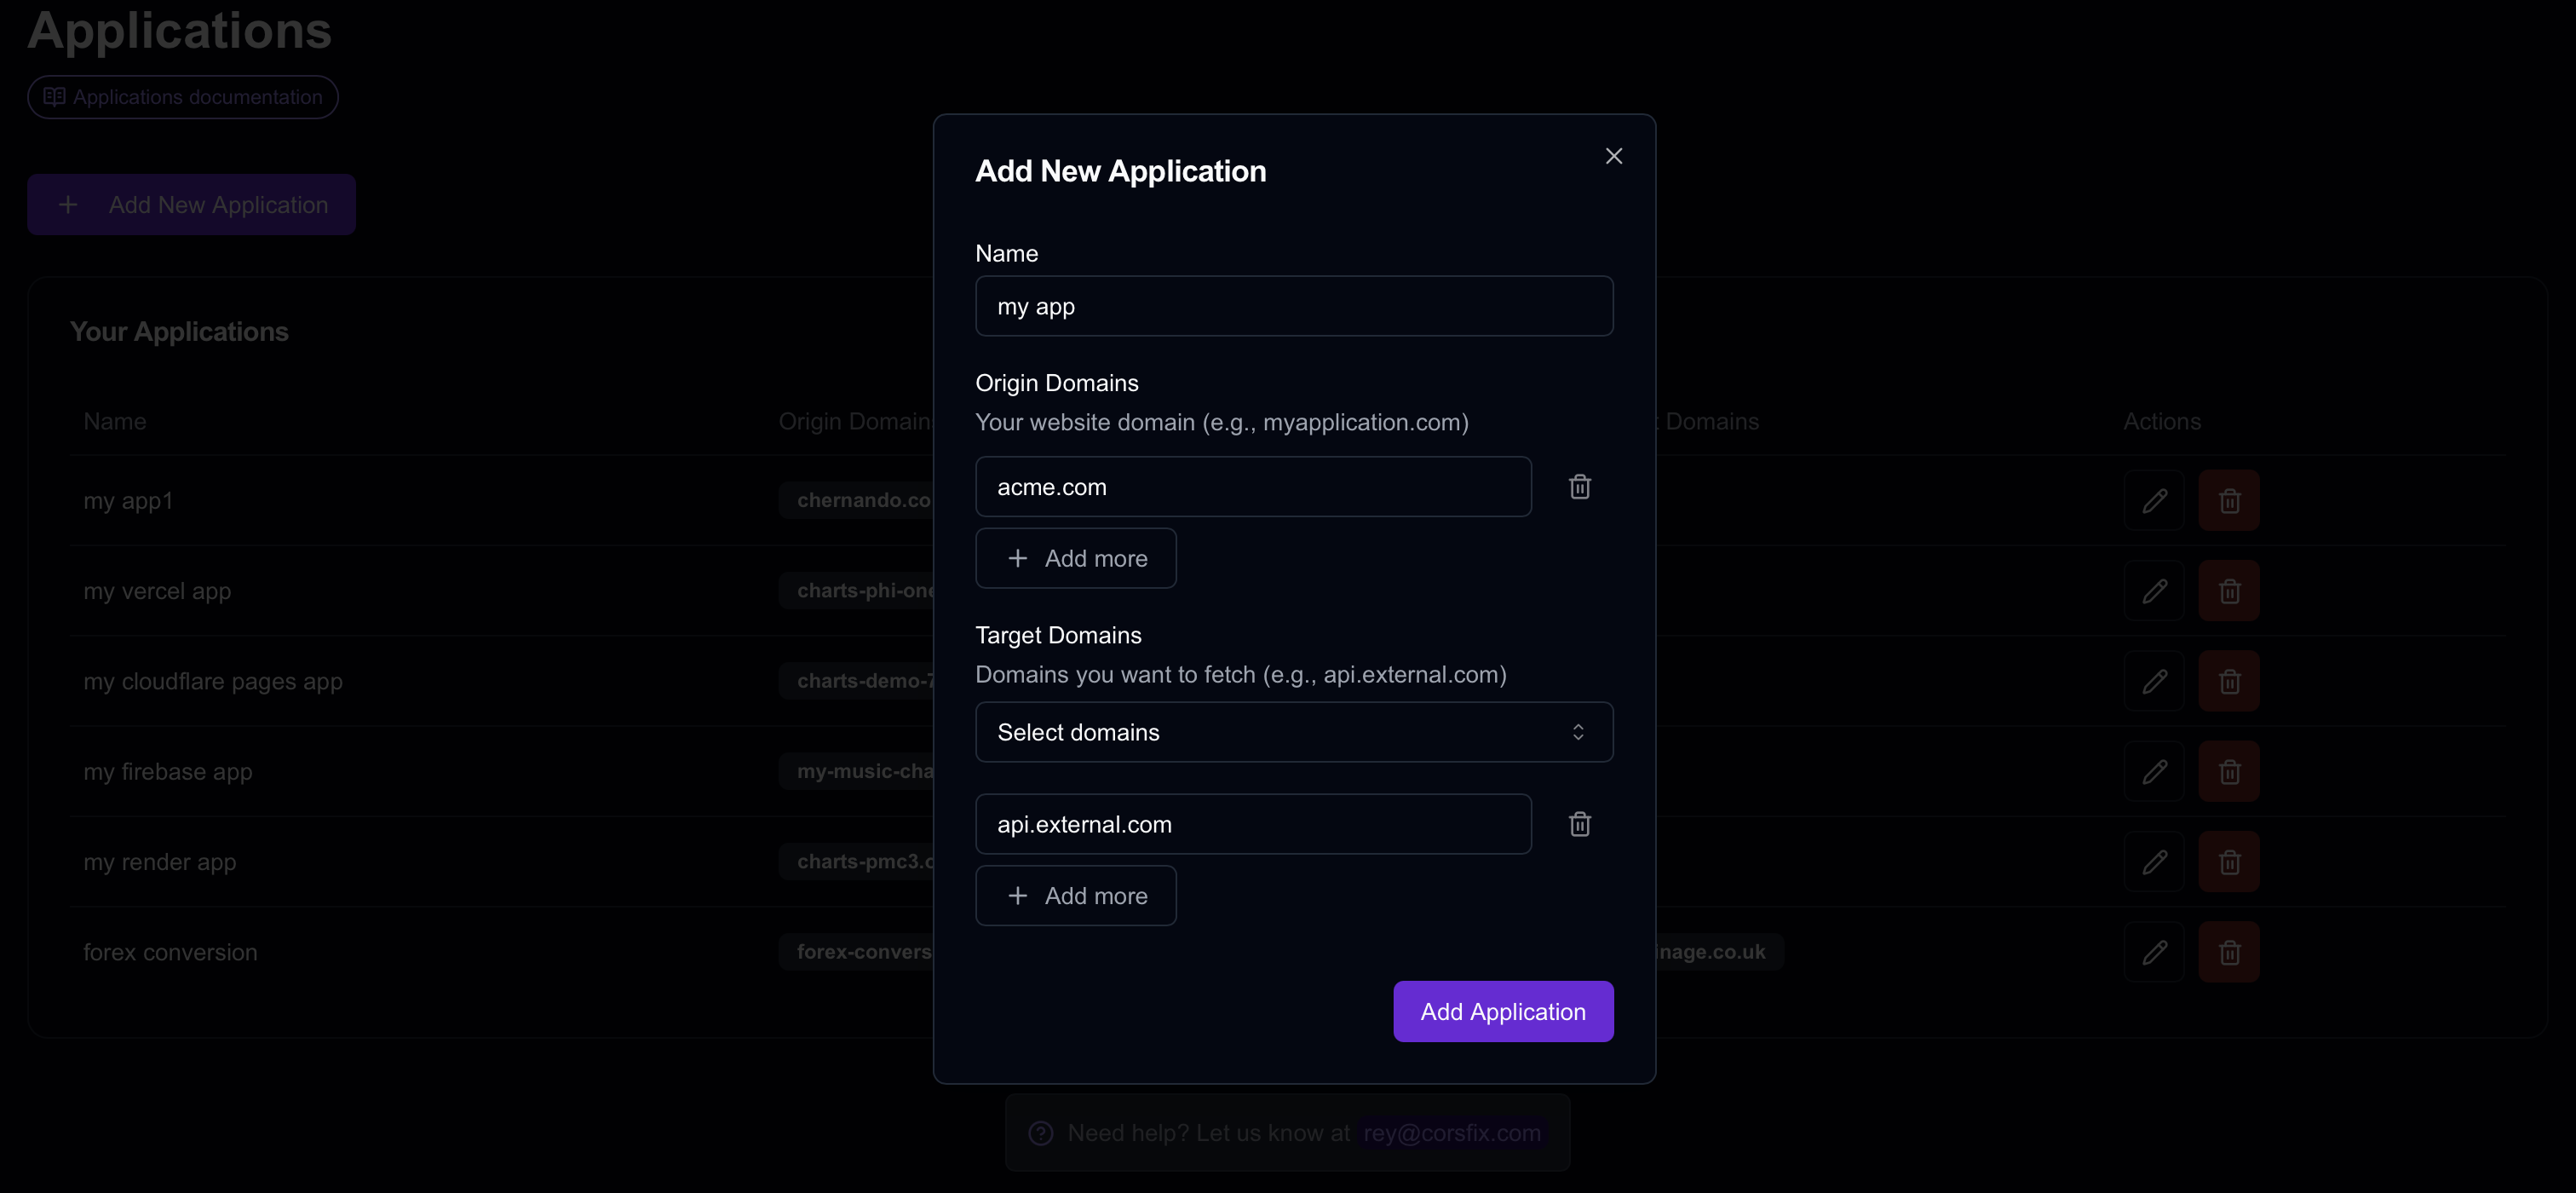Open the Select domains dropdown

click(x=1294, y=732)
